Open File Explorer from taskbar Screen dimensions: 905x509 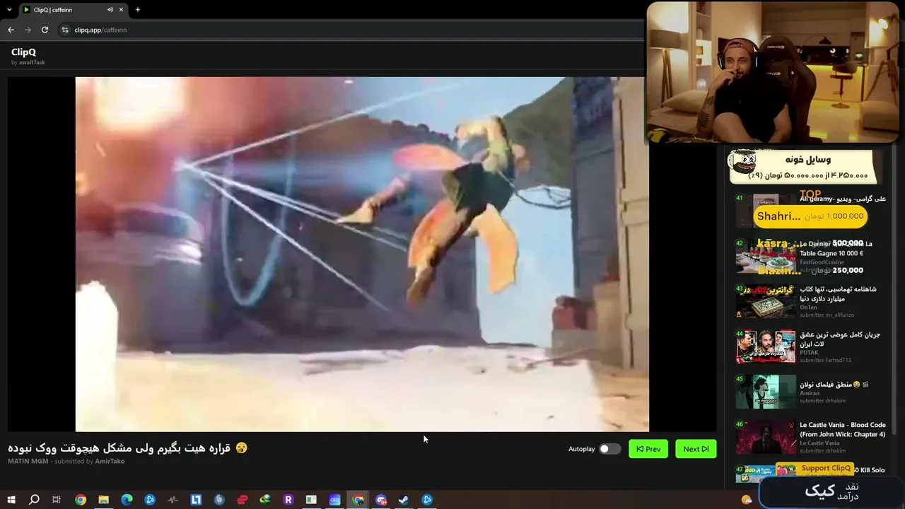(104, 500)
